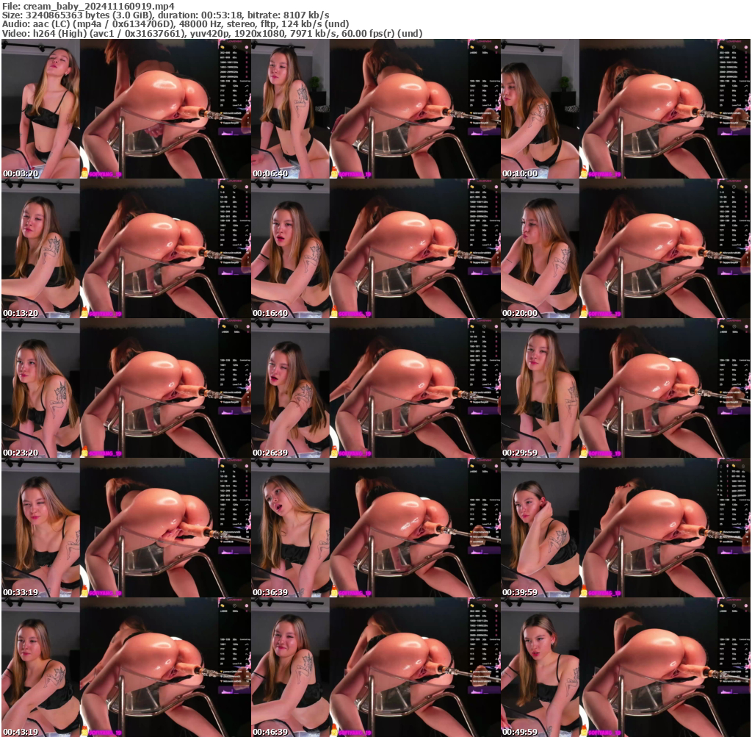Open the frame stamped 00:20:00

click(625, 248)
